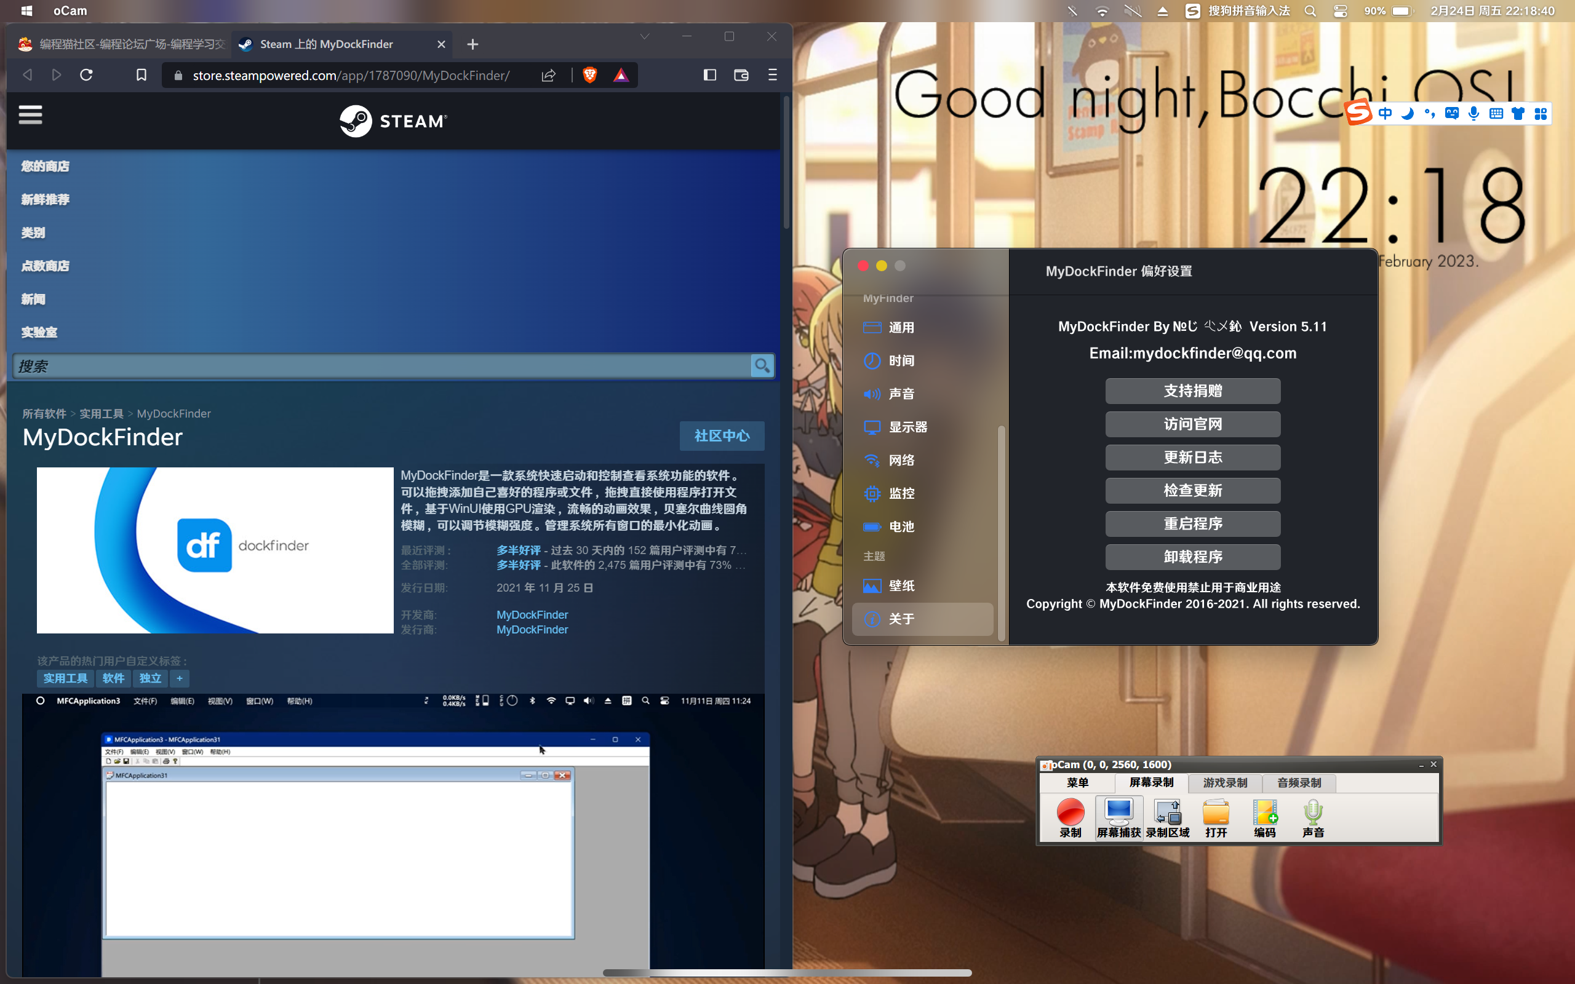Open Control Center icon in menu bar
The height and width of the screenshot is (984, 1575).
pyautogui.click(x=1340, y=11)
